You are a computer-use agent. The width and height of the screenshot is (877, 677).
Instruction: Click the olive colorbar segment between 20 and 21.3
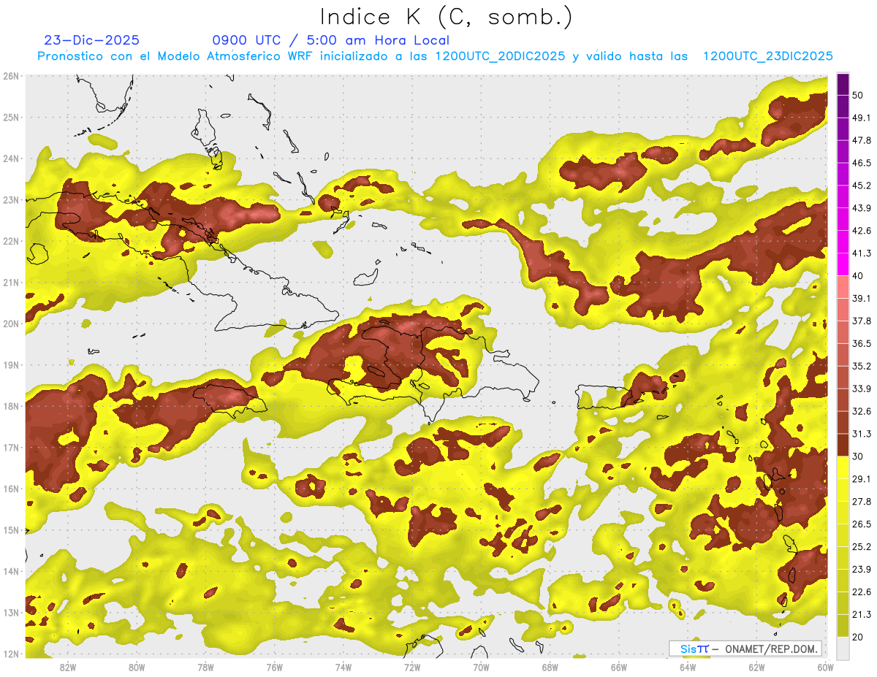point(843,626)
